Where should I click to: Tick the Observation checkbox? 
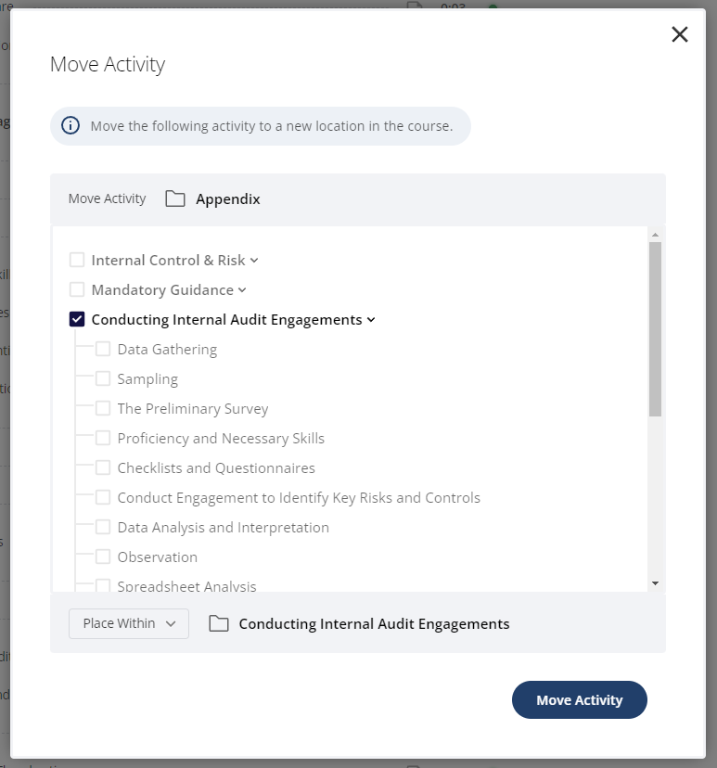tap(103, 557)
